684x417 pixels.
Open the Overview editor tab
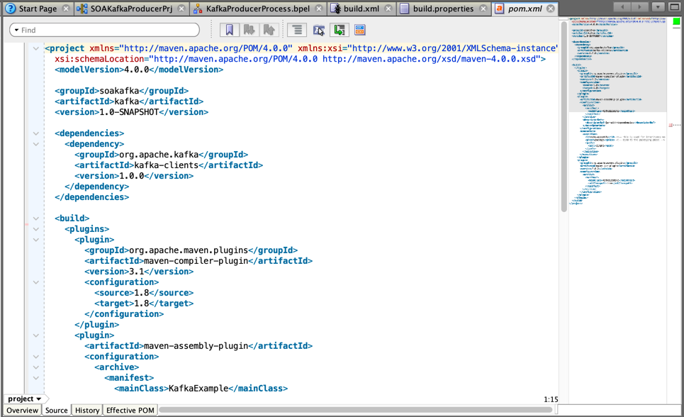click(x=22, y=411)
